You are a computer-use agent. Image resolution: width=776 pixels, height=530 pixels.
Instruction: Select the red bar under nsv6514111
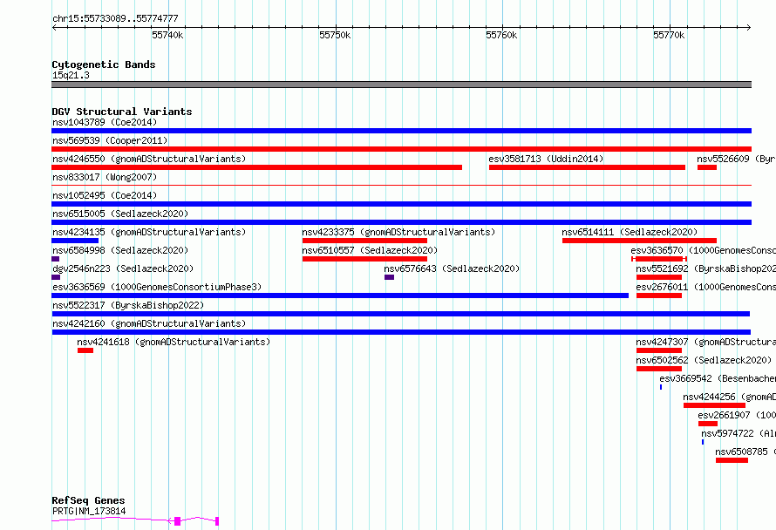(x=639, y=241)
